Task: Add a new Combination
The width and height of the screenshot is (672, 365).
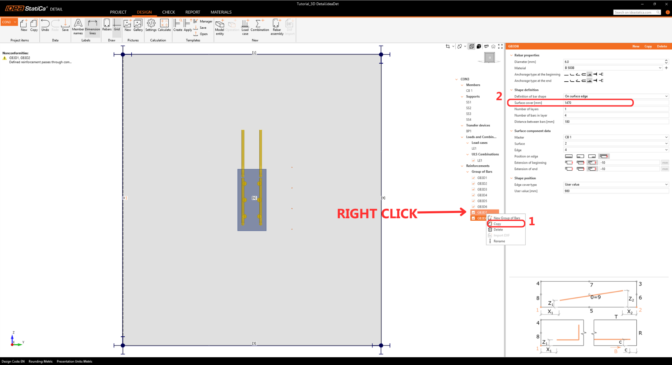Action: pos(260,25)
